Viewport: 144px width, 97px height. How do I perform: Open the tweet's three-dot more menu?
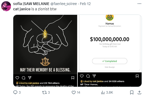pyautogui.click(x=139, y=4)
